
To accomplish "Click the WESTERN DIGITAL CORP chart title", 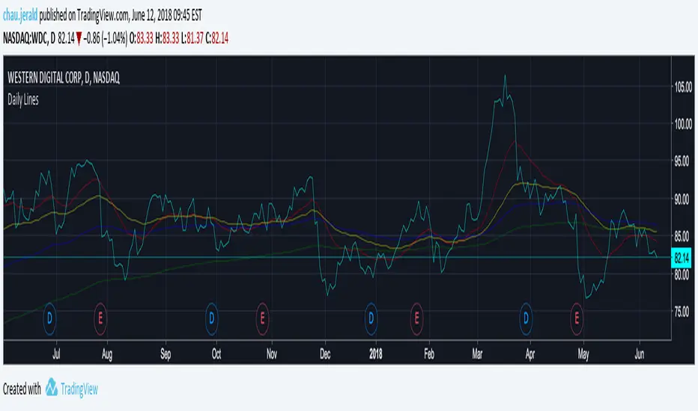I will coord(64,78).
